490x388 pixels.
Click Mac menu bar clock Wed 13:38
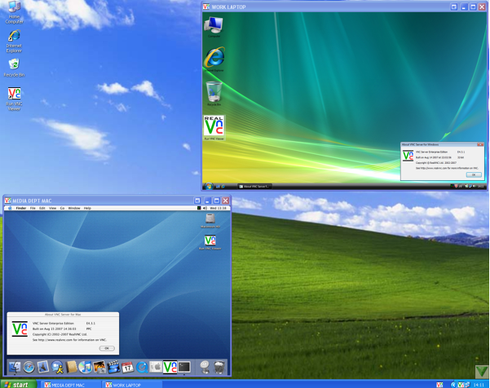click(x=218, y=208)
